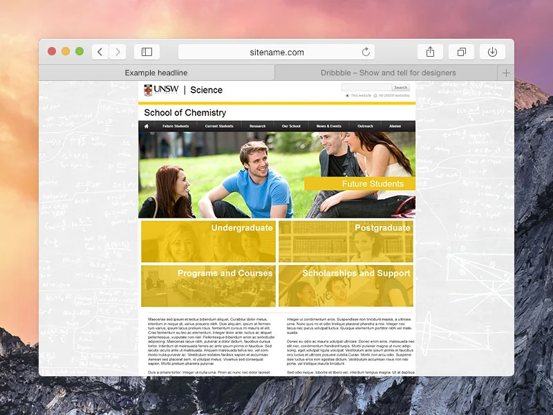Viewport: 553px width, 415px height.
Task: Maximize the window with the green button
Action: [x=79, y=51]
